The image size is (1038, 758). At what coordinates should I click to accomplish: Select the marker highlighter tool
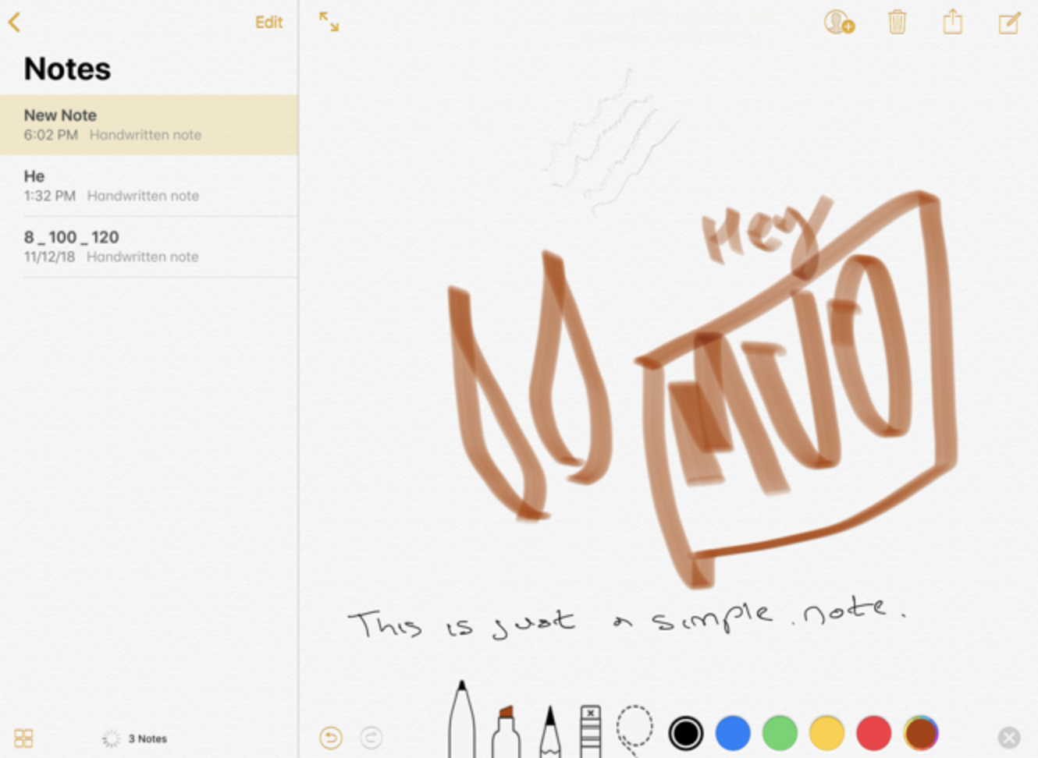506,731
